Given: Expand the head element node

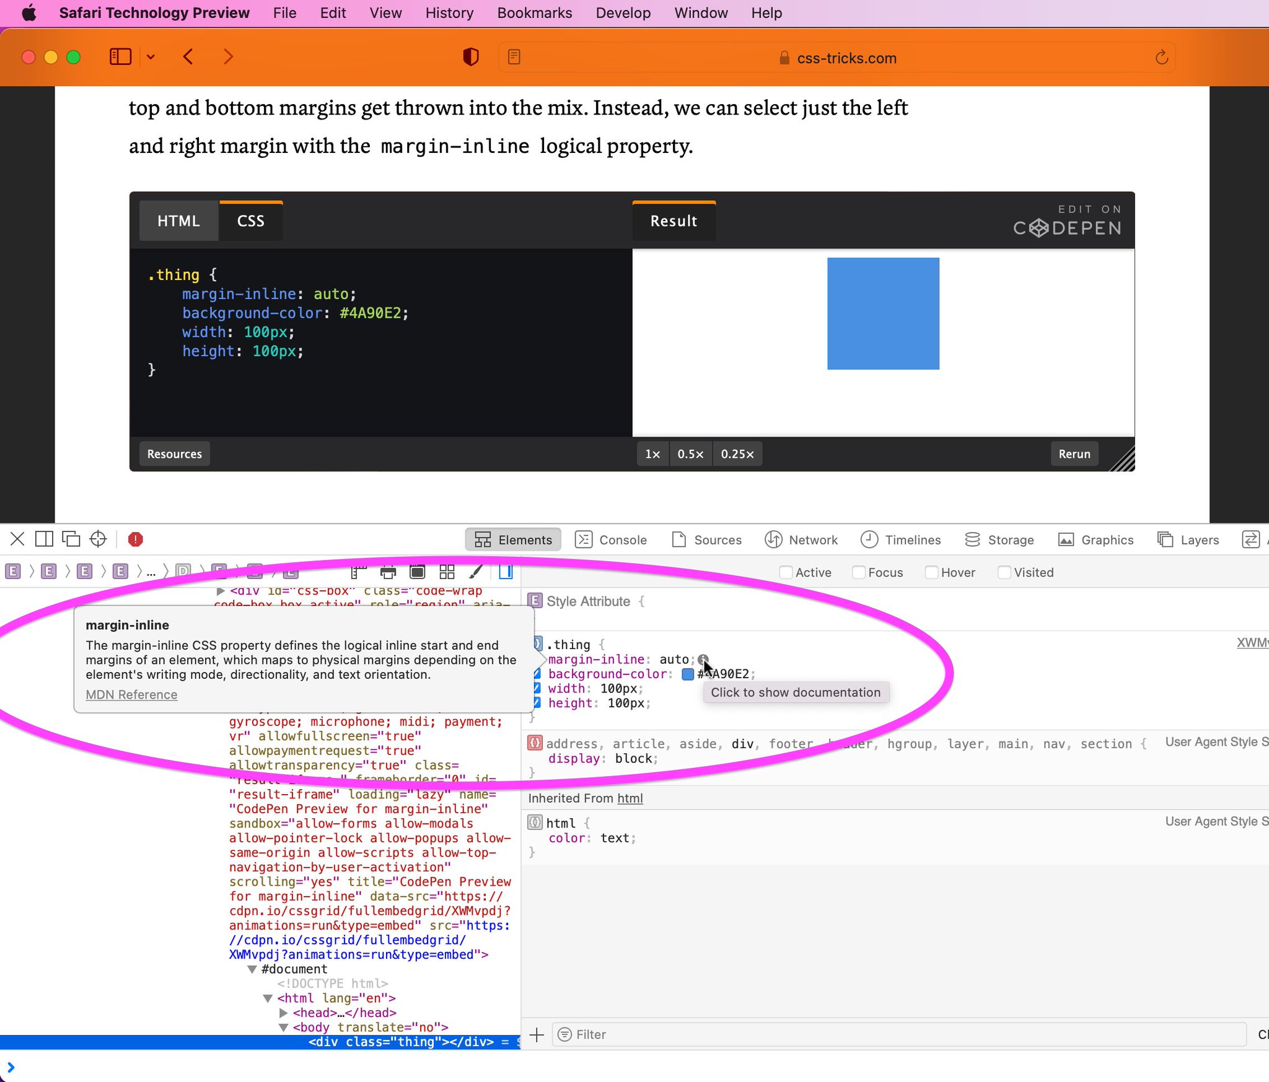Looking at the screenshot, I should (x=283, y=1013).
